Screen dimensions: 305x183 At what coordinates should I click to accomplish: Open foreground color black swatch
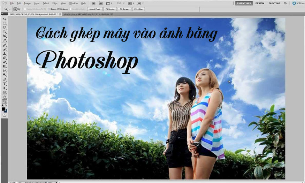click(x=3, y=109)
